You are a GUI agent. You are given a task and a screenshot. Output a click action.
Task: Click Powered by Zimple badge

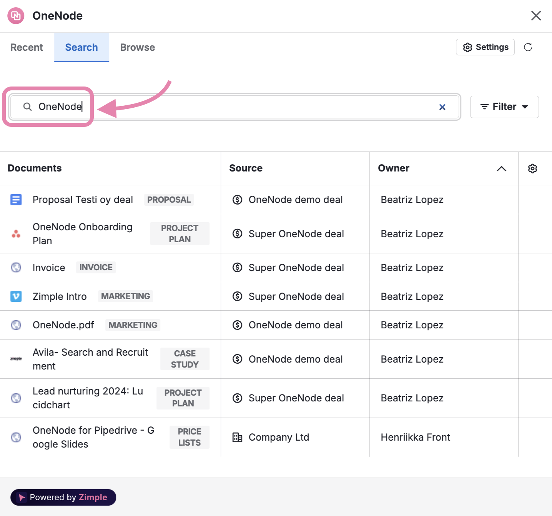pos(63,497)
